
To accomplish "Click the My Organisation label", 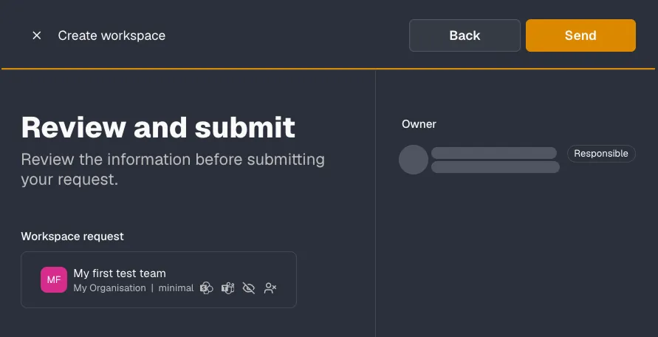I will click(x=109, y=288).
